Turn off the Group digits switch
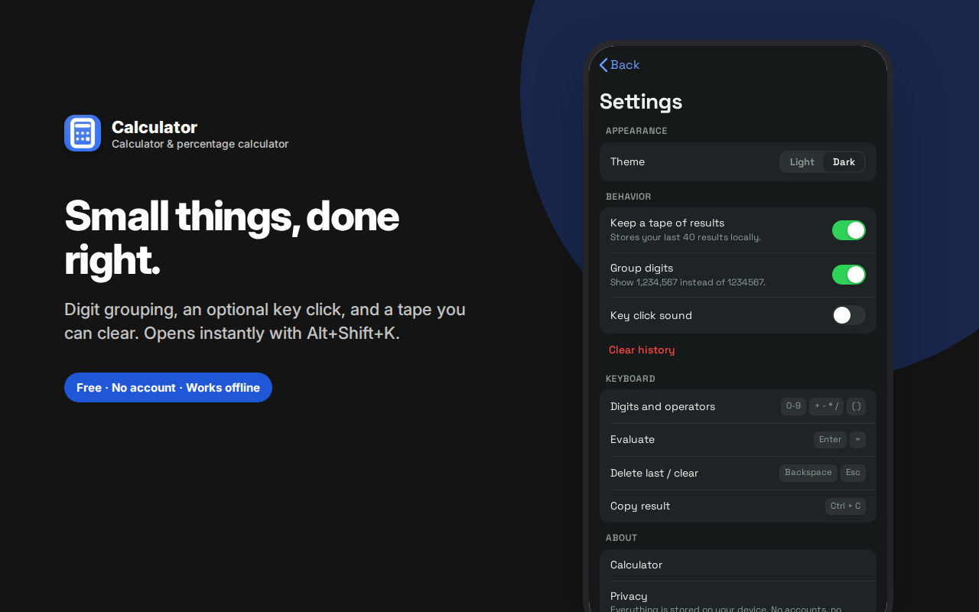The height and width of the screenshot is (612, 979). 849,275
